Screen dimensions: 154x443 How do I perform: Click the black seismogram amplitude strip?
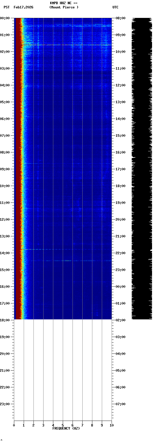(x=142, y=169)
